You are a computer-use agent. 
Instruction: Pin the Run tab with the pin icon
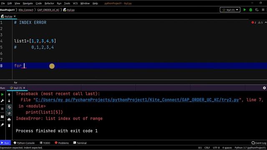pos(2,125)
